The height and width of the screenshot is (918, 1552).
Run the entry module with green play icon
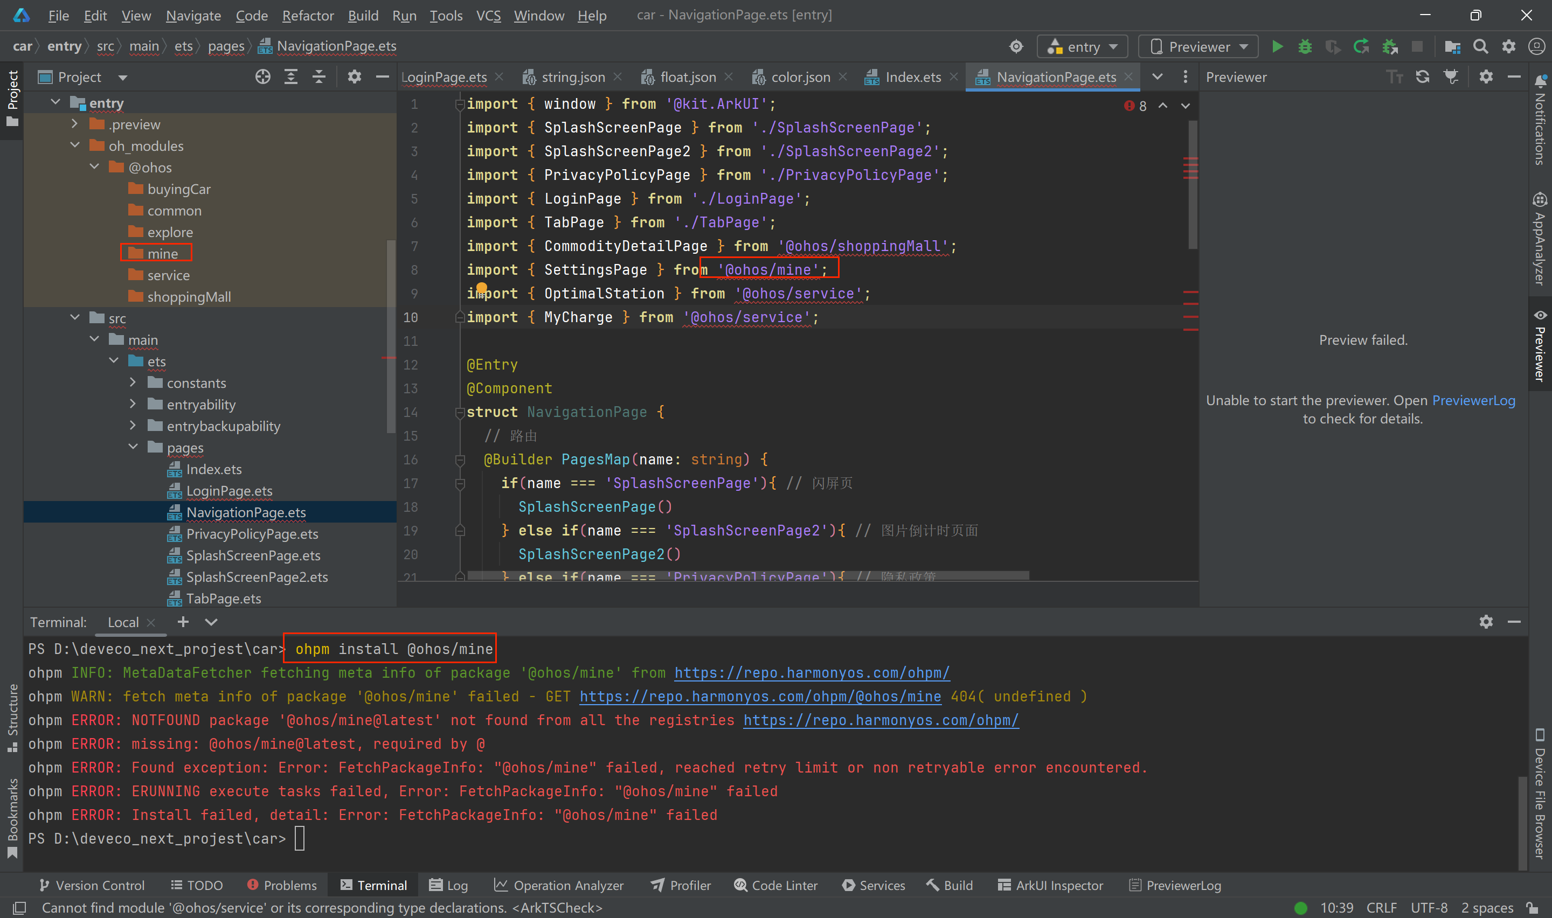1277,46
